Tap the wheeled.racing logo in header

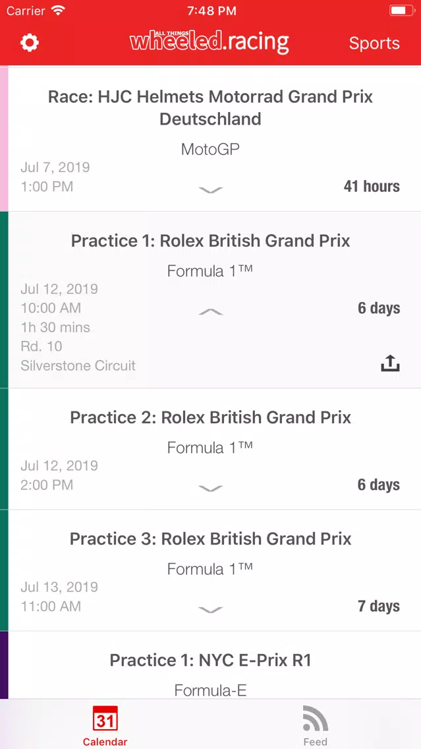point(210,42)
